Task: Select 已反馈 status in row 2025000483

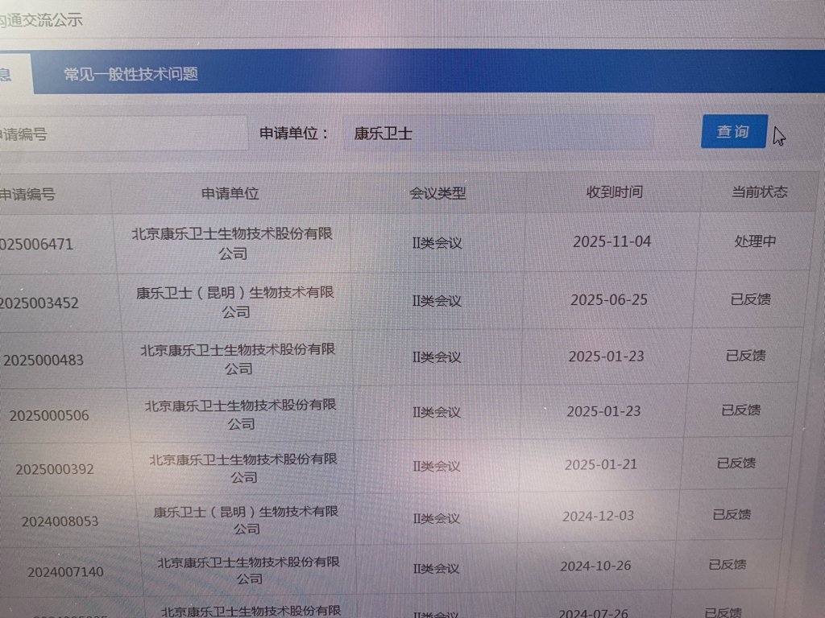Action: (745, 356)
